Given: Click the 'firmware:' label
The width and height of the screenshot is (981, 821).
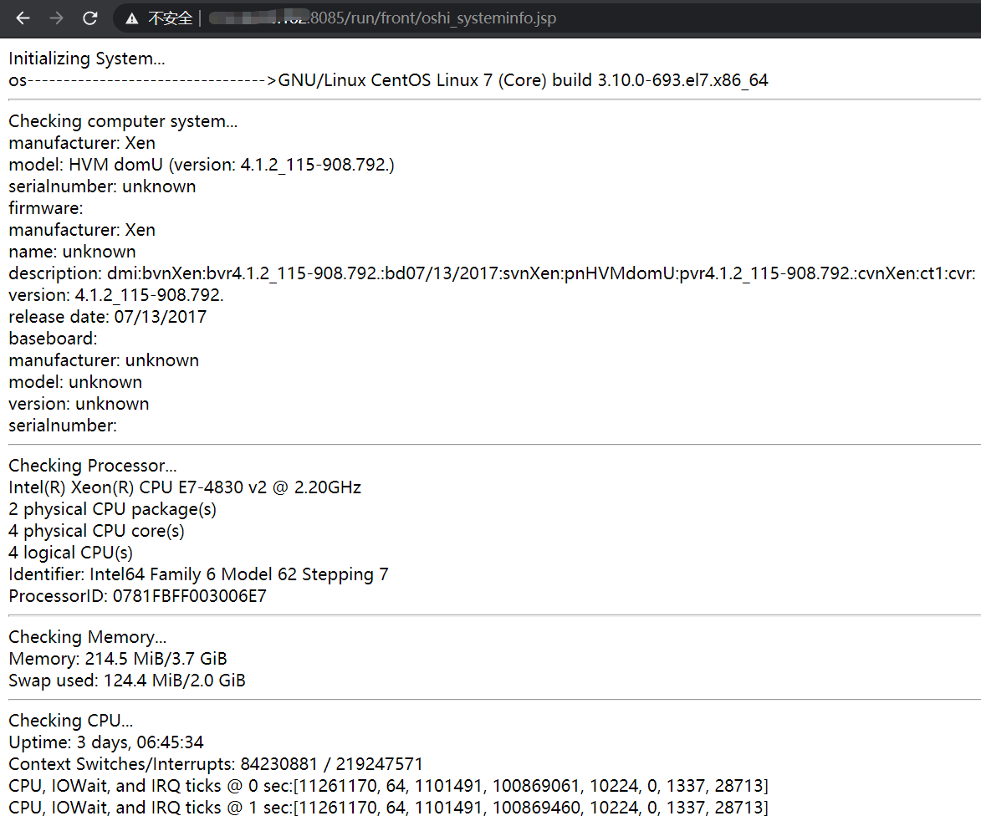Looking at the screenshot, I should point(46,208).
